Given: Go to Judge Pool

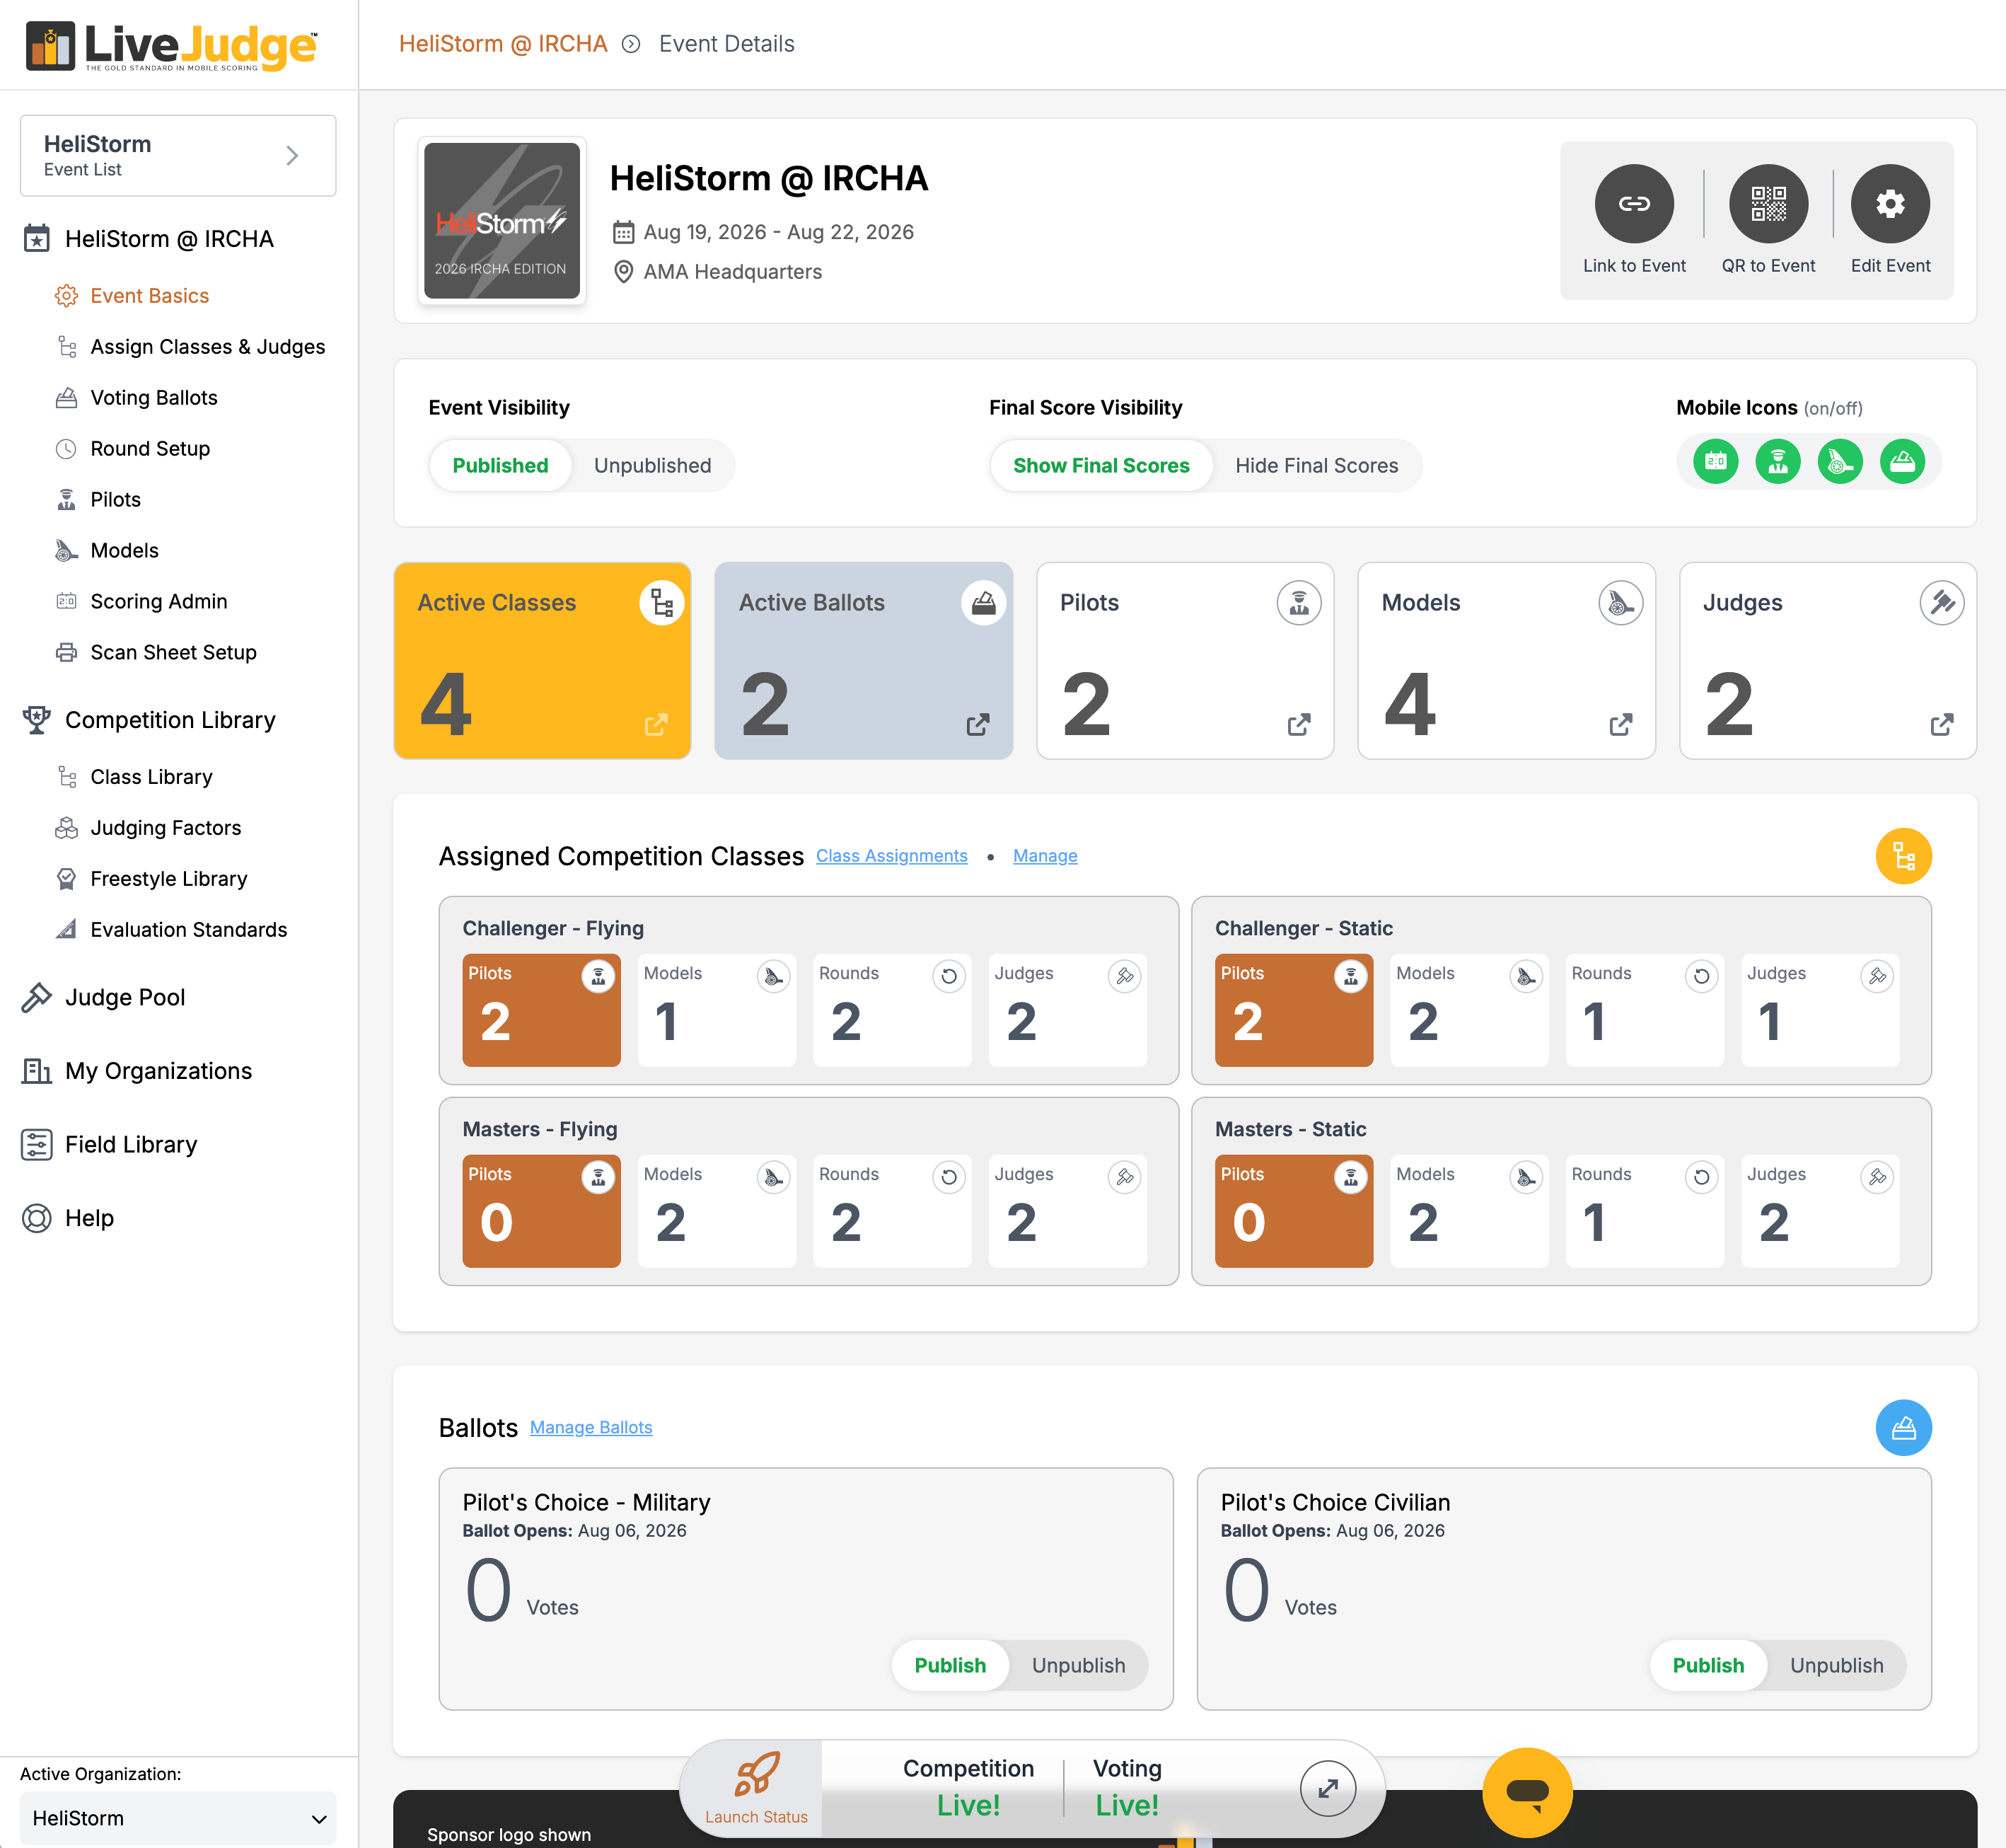Looking at the screenshot, I should [104, 997].
